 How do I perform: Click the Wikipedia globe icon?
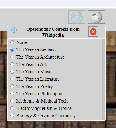(96, 17)
